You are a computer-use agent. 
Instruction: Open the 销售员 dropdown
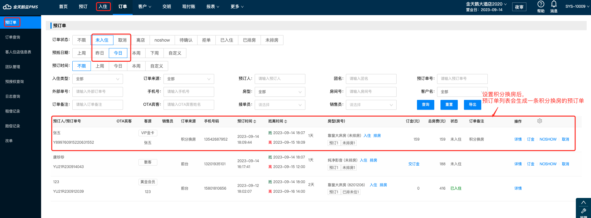(x=371, y=105)
